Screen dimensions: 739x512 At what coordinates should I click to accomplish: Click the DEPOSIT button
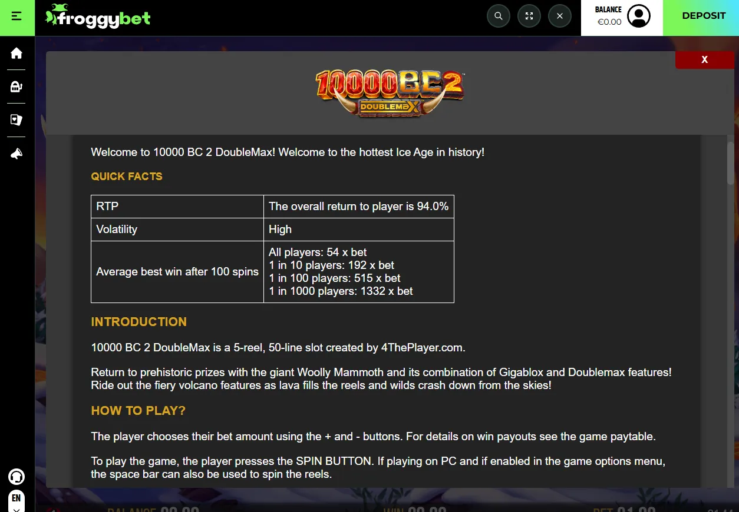tap(704, 16)
